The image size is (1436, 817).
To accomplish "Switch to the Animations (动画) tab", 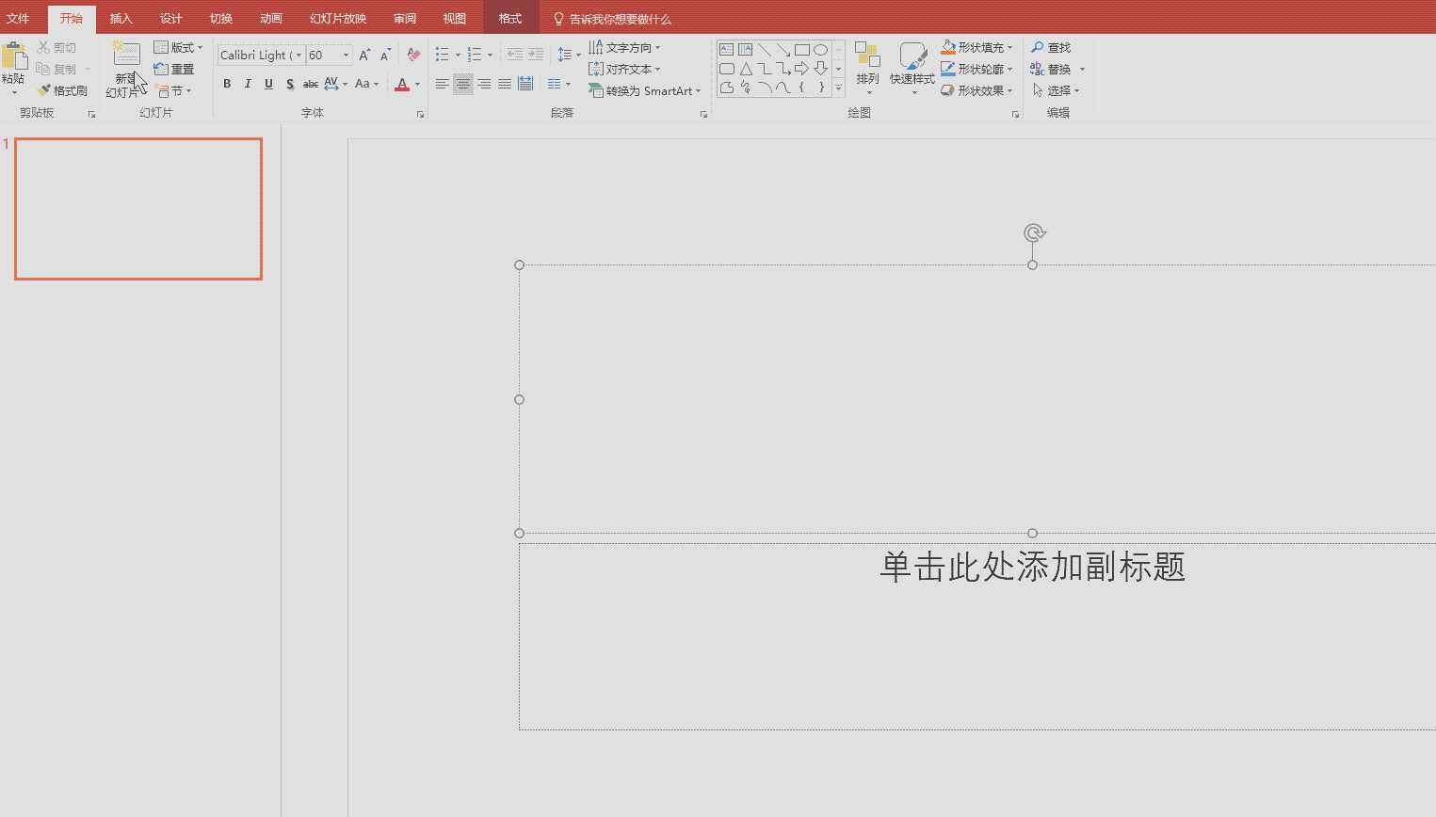I will (x=270, y=19).
